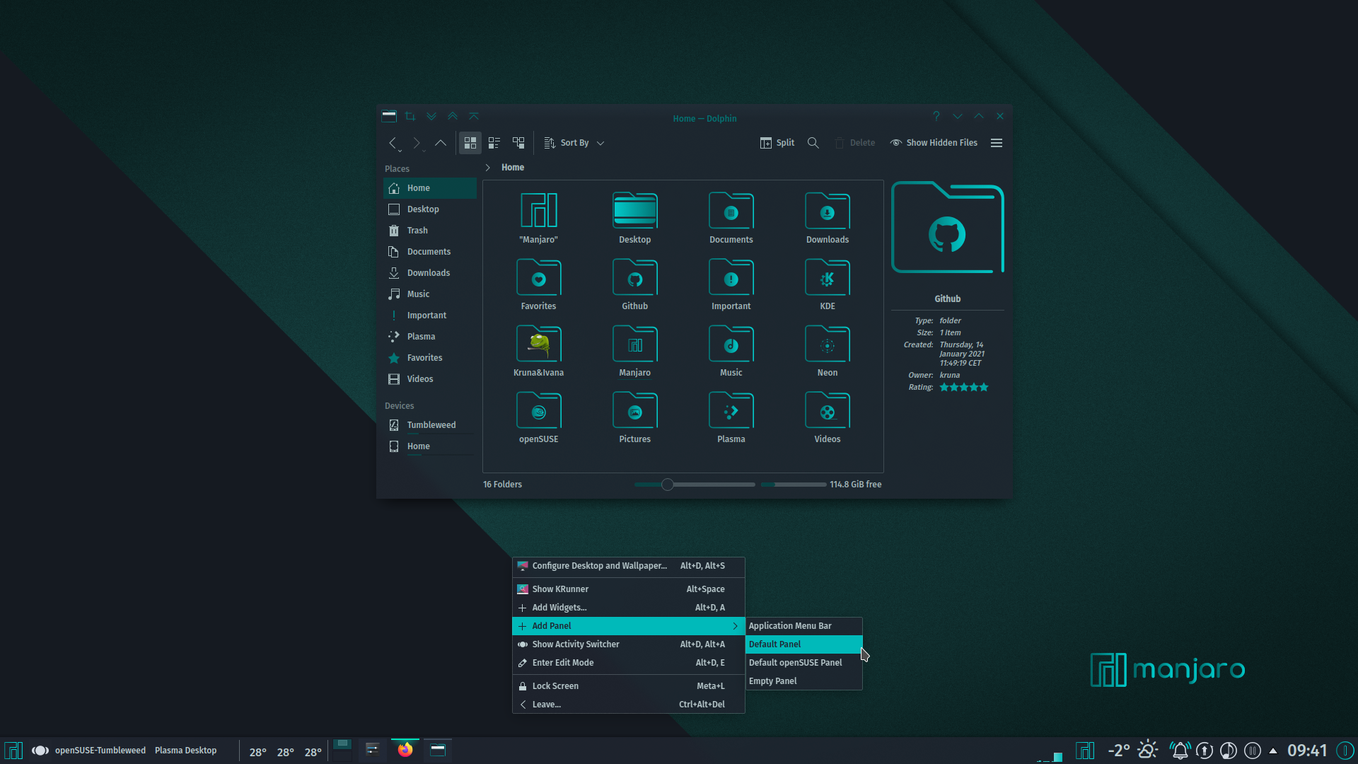Switch to Compact view mode
Viewport: 1358px width, 764px height.
point(494,143)
